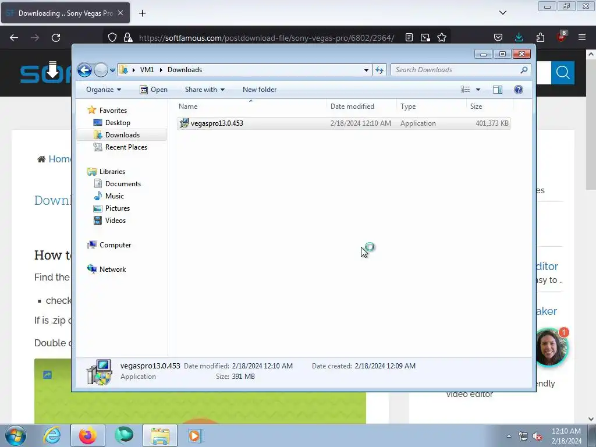This screenshot has width=596, height=447.
Task: Open Firefox downloads panel
Action: pyautogui.click(x=519, y=38)
